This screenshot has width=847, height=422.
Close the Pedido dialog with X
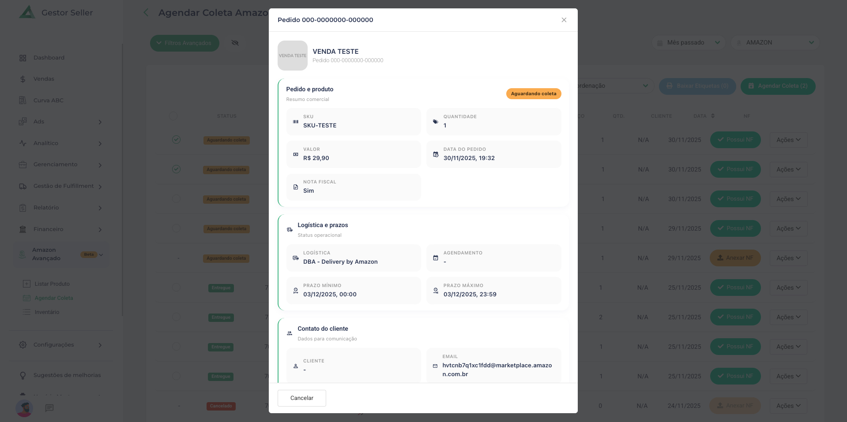point(564,20)
